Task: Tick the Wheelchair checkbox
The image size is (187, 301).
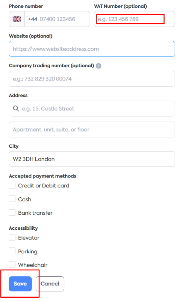Action: coord(12,264)
